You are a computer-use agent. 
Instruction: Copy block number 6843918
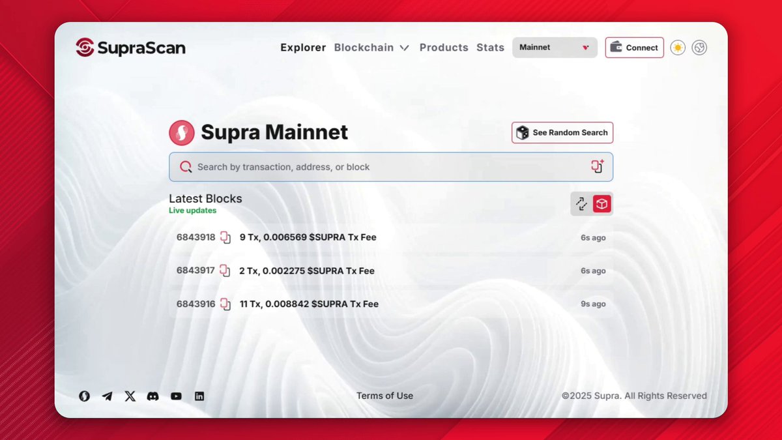click(225, 237)
